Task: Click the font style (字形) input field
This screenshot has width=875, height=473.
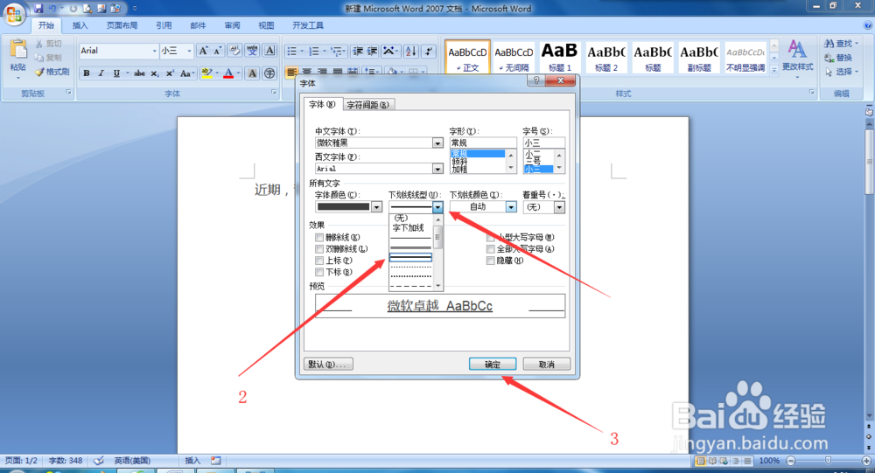Action: pyautogui.click(x=483, y=143)
